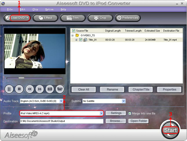The image size is (187, 141).
Task: Open the File menu
Action: coord(10,9)
